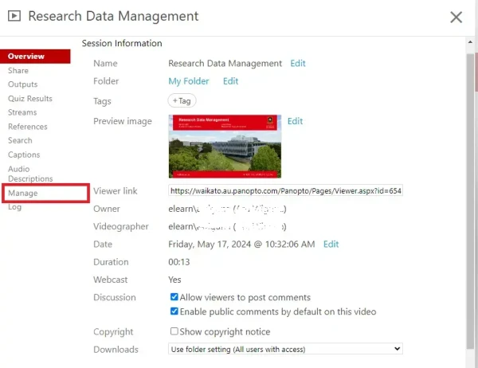Select the Viewer link URL field
Viewport: 478px width, 368px height.
pos(285,191)
